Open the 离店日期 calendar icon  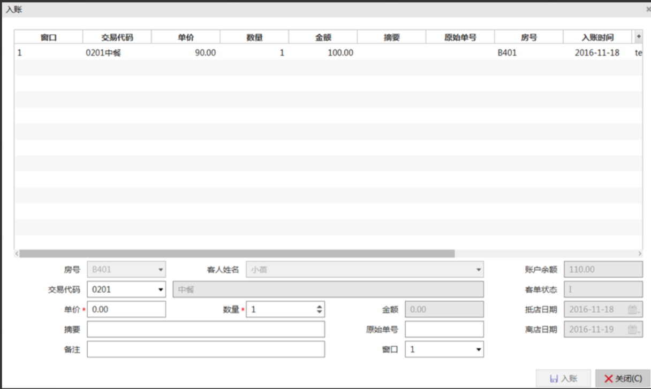tap(633, 330)
